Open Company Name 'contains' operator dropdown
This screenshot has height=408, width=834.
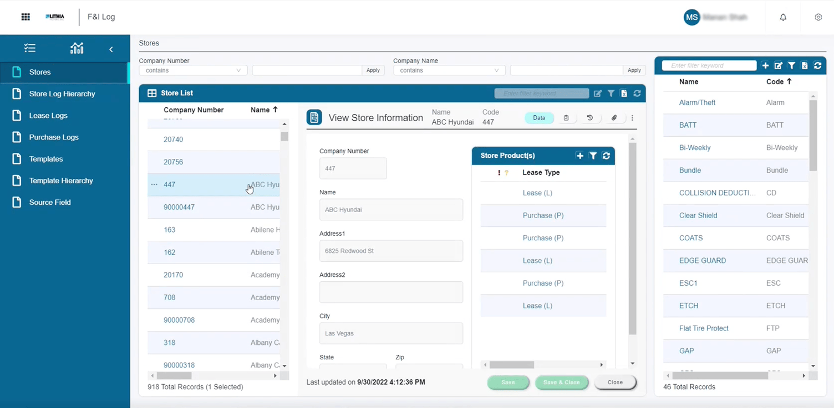point(449,70)
